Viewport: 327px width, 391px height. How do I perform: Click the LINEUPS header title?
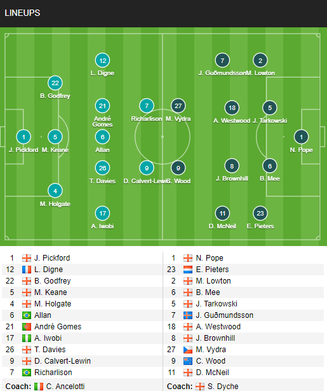pos(22,13)
